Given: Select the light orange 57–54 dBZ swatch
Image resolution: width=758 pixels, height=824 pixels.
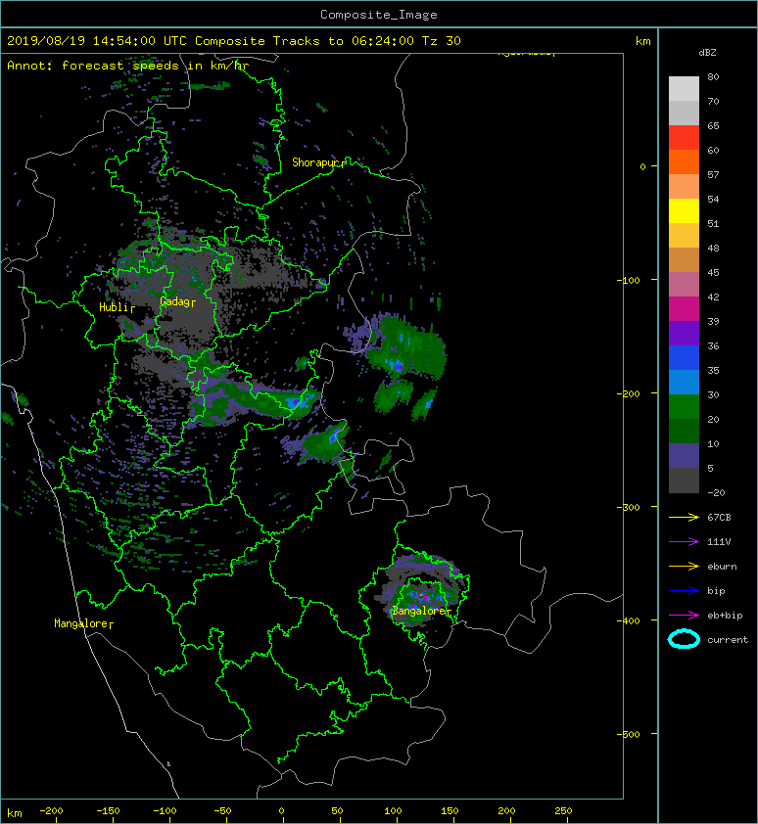Looking at the screenshot, I should click(684, 187).
